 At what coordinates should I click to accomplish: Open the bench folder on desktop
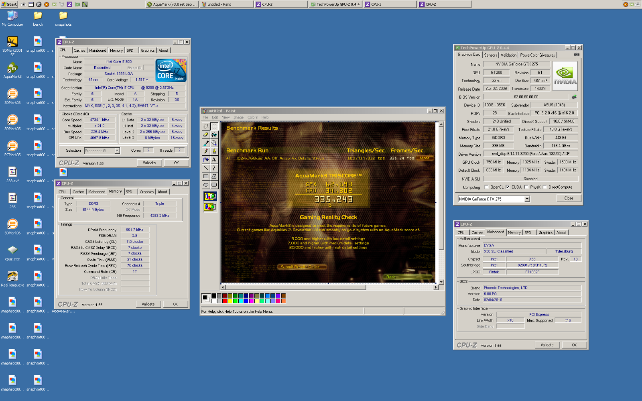coord(38,18)
